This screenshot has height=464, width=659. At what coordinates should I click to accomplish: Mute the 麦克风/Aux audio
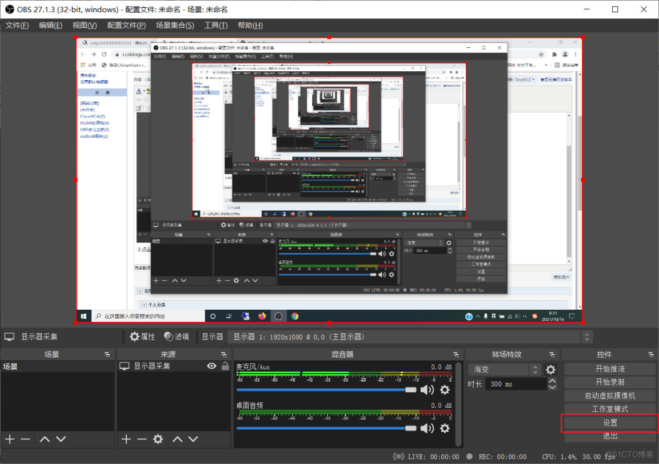(x=427, y=390)
